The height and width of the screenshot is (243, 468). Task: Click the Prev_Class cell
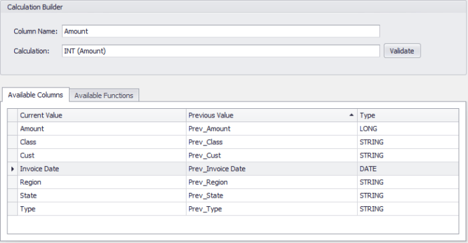click(x=271, y=142)
